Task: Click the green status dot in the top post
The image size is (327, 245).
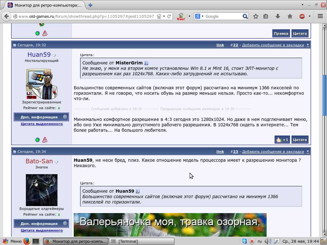Action: click(x=38, y=33)
